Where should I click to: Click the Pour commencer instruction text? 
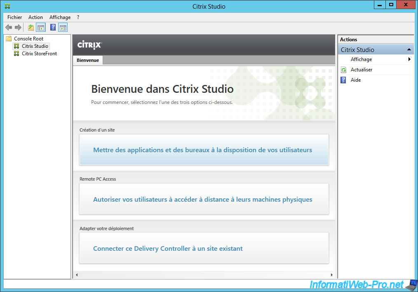coord(162,102)
